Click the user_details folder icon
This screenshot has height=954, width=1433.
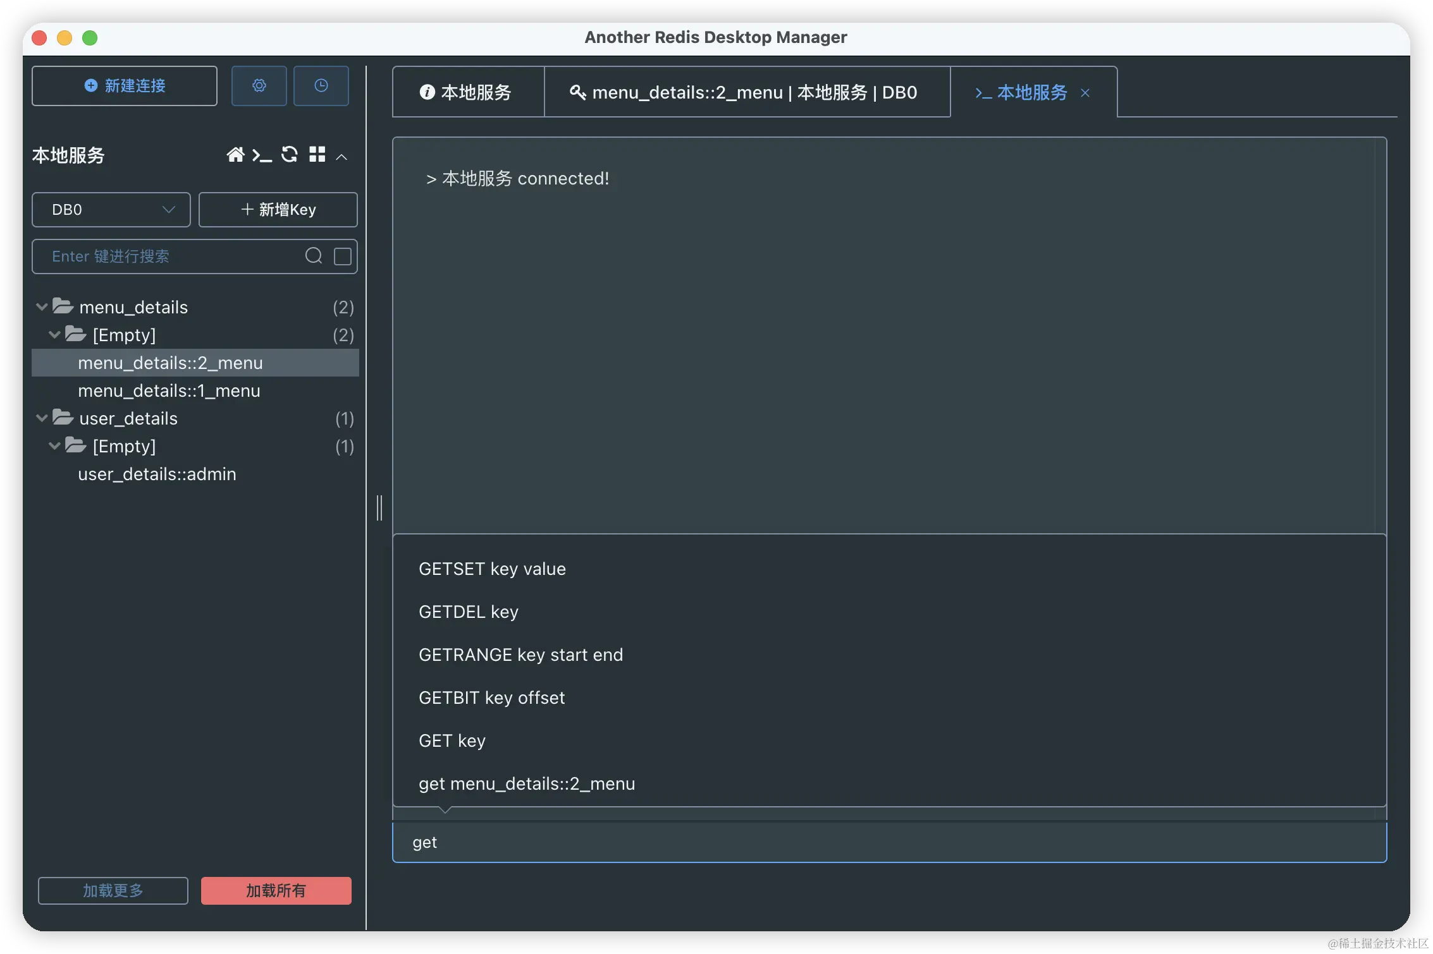(x=63, y=418)
